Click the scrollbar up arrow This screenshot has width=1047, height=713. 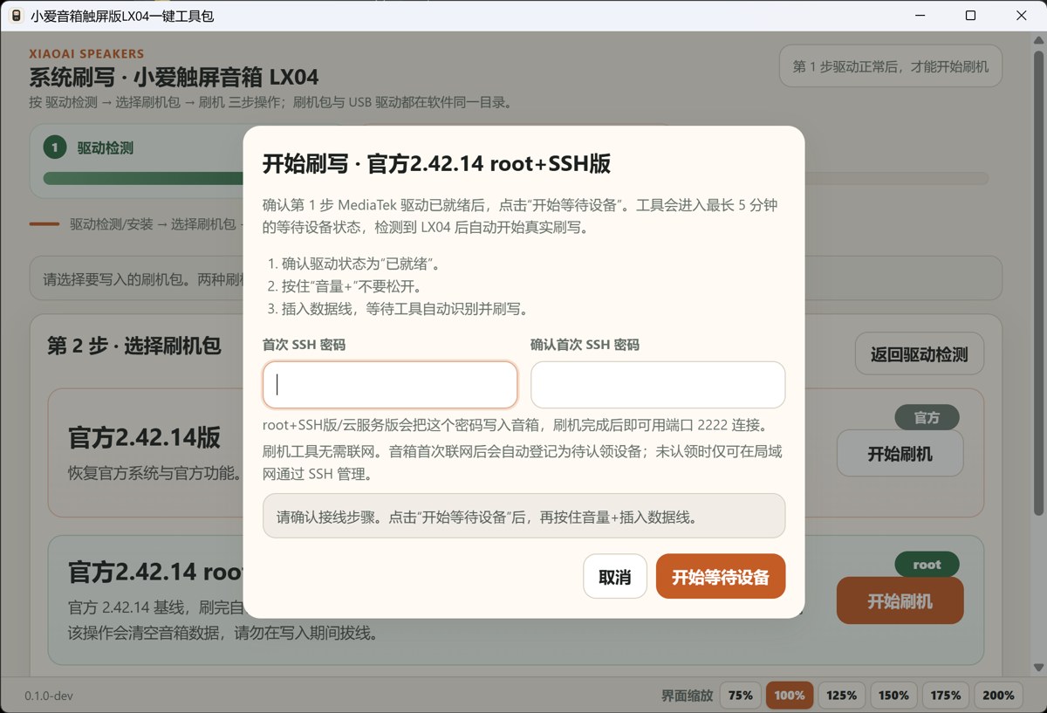(1037, 41)
